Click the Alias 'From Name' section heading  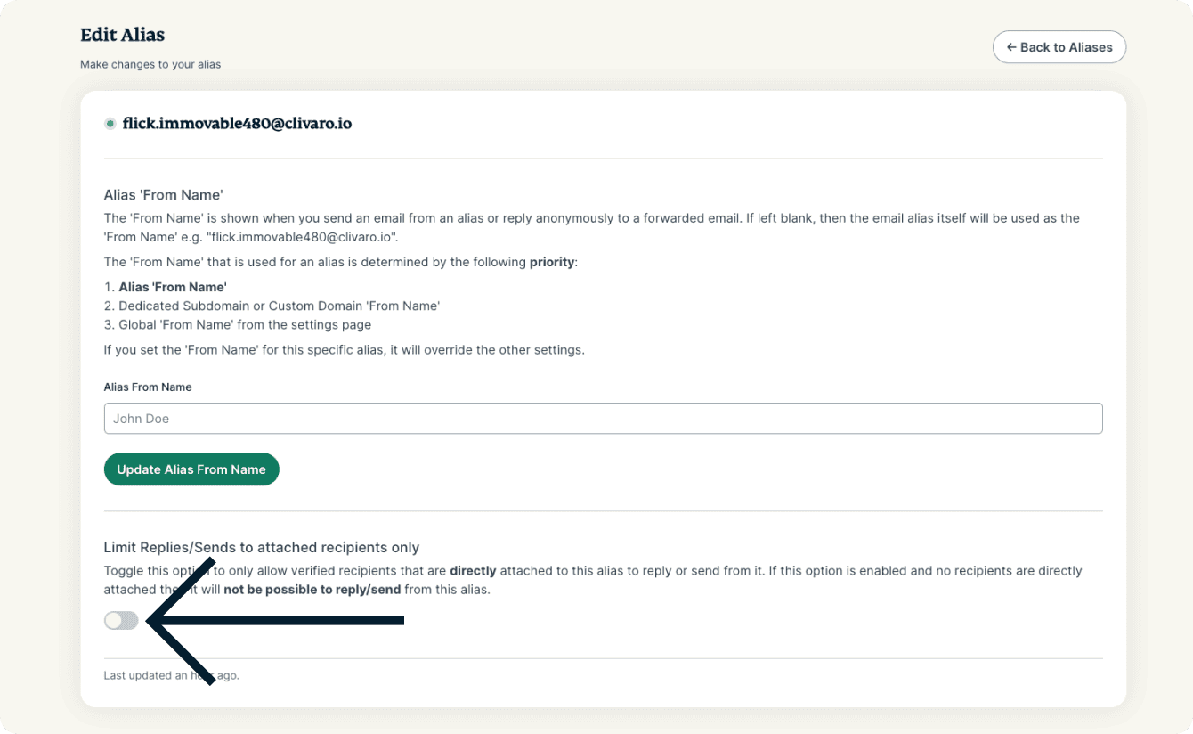click(x=162, y=195)
